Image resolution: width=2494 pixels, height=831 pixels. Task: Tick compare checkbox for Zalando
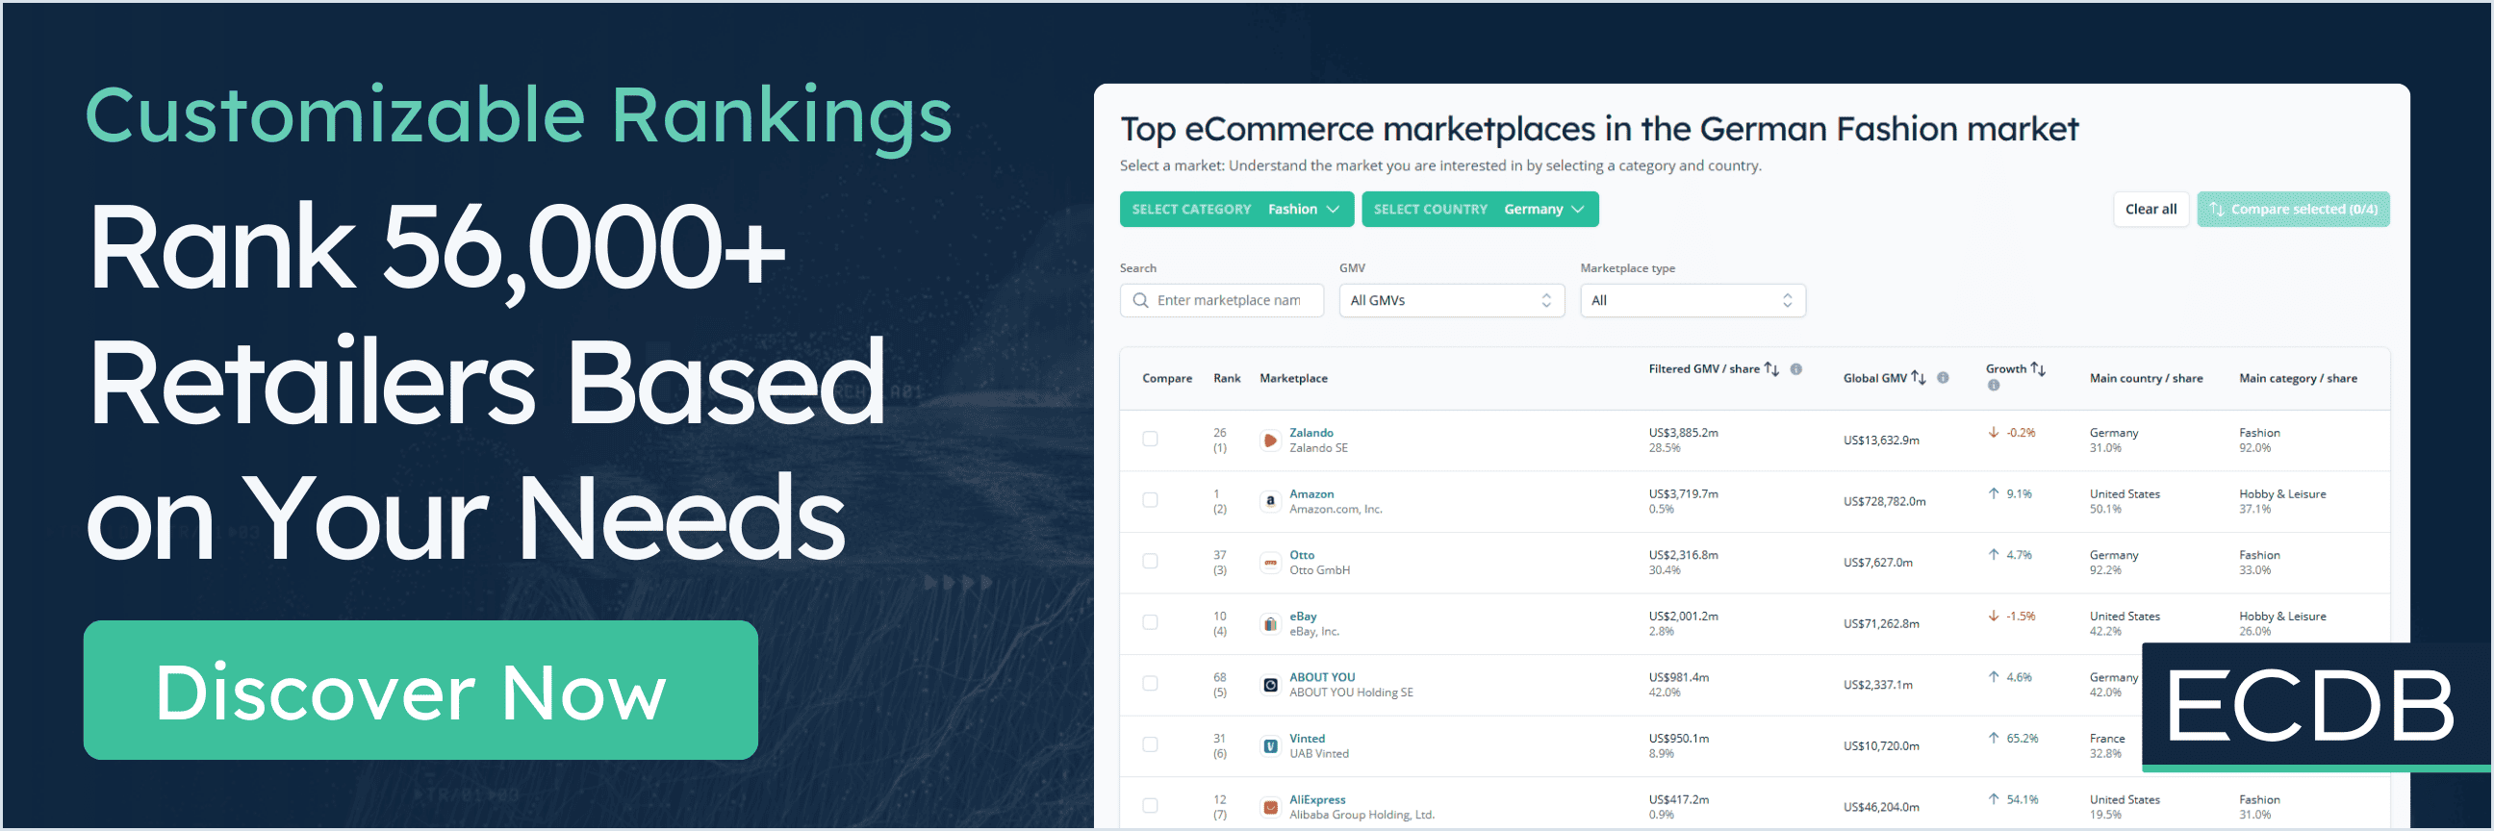pos(1150,440)
